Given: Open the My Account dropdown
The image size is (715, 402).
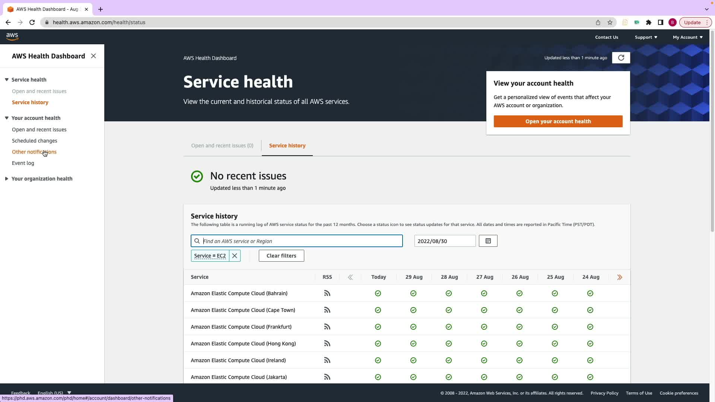Looking at the screenshot, I should click(687, 37).
